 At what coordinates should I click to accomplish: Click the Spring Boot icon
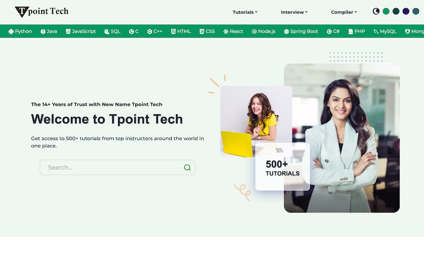coord(287,31)
